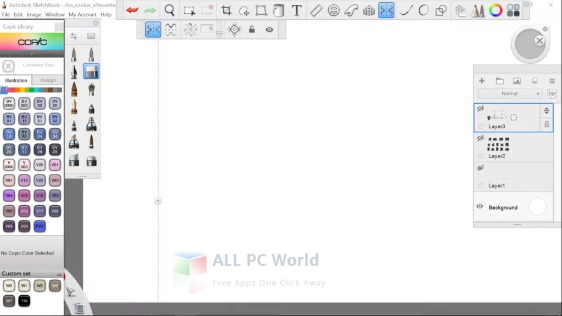
Task: Click the layer opacity 100 field
Action: 552,94
